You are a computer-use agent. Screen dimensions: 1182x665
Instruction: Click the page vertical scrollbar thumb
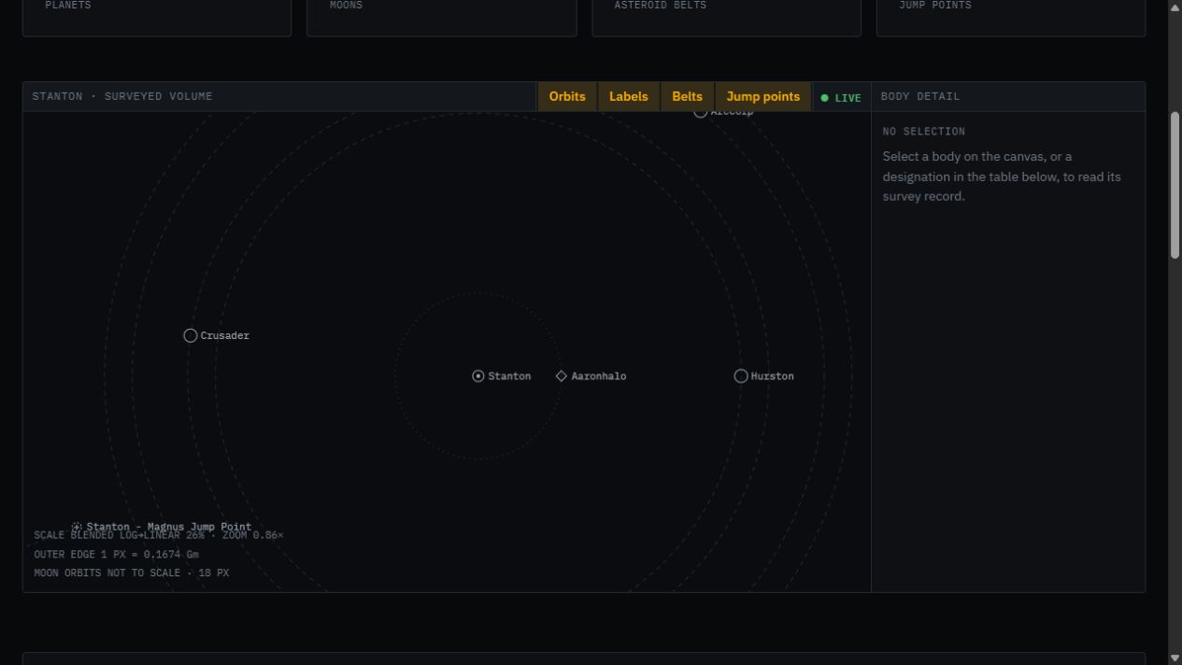tap(1175, 185)
